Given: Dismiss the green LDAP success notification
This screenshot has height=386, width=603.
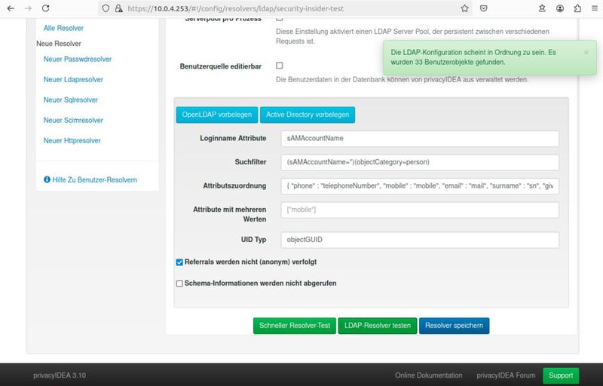Looking at the screenshot, I should tap(586, 52).
